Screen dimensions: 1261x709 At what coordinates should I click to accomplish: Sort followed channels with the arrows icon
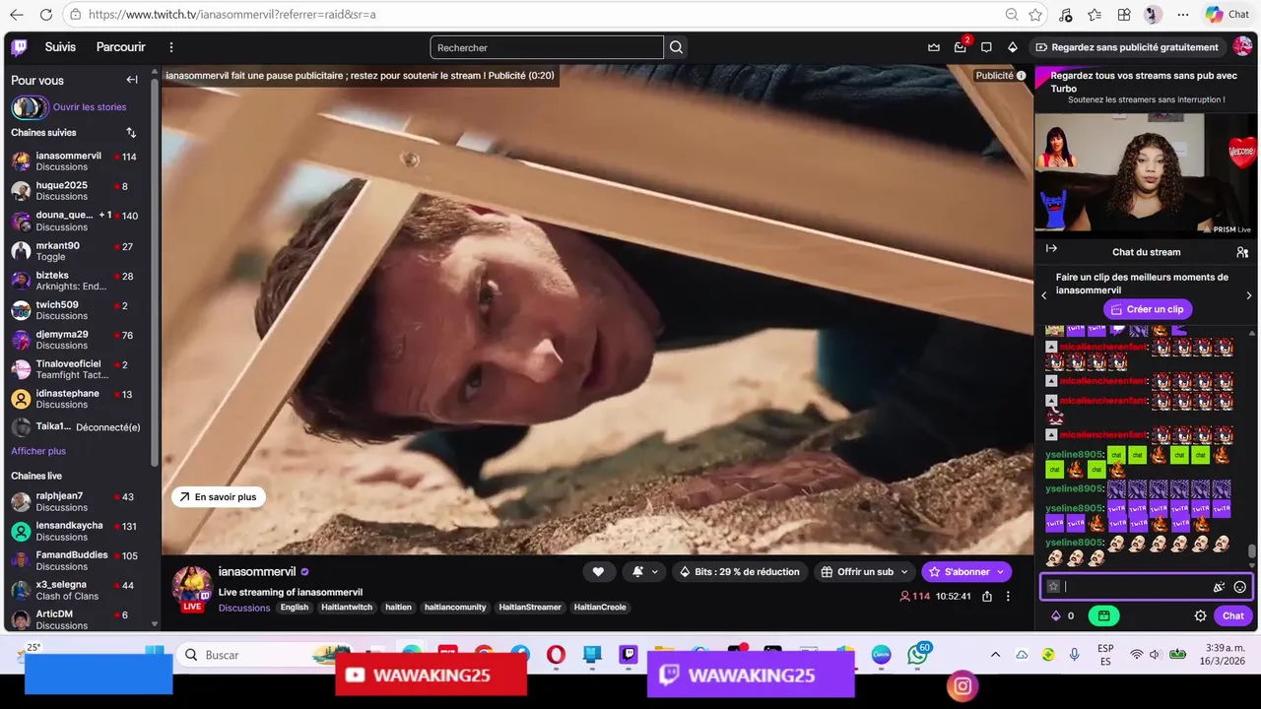pyautogui.click(x=131, y=132)
